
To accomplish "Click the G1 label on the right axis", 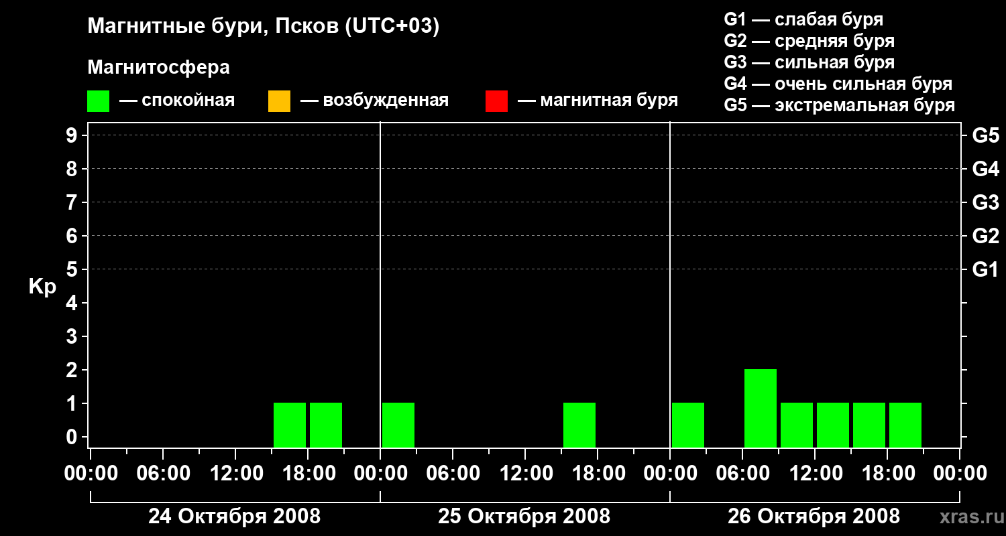I will (985, 270).
